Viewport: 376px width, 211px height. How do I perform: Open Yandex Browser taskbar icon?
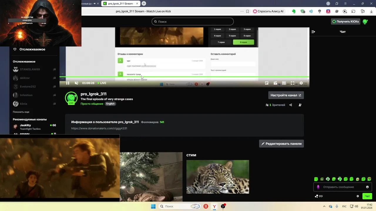[214, 206]
